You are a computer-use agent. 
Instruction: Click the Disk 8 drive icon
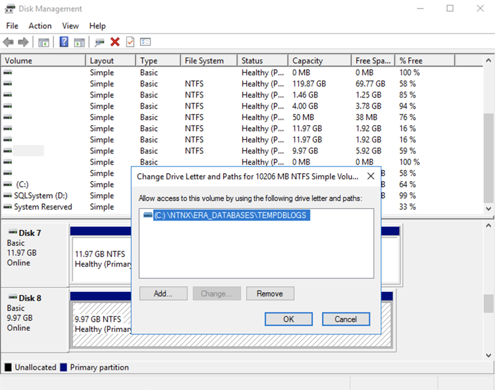[13, 297]
